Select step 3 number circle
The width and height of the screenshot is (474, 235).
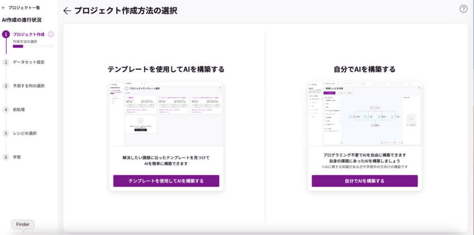tap(6, 86)
